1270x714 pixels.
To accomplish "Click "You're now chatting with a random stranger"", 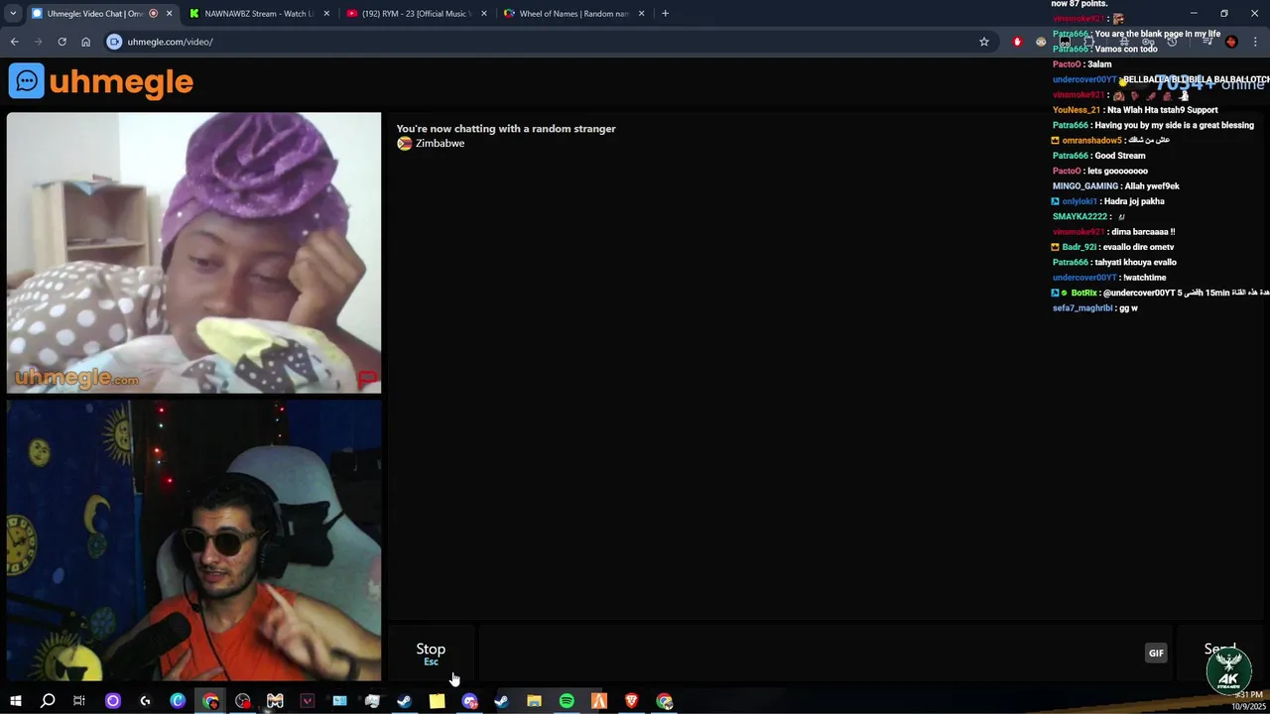I will pyautogui.click(x=506, y=128).
